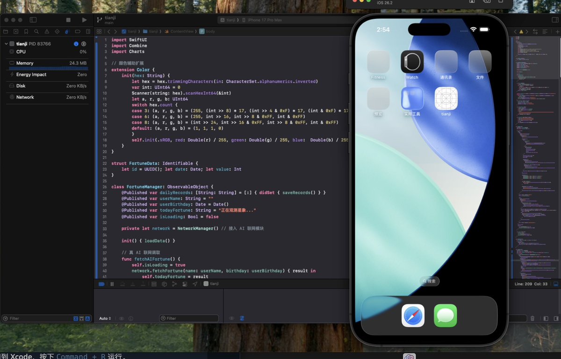The image size is (561, 359).
Task: Open Environment Overrides in debug bar
Action: pos(185,284)
